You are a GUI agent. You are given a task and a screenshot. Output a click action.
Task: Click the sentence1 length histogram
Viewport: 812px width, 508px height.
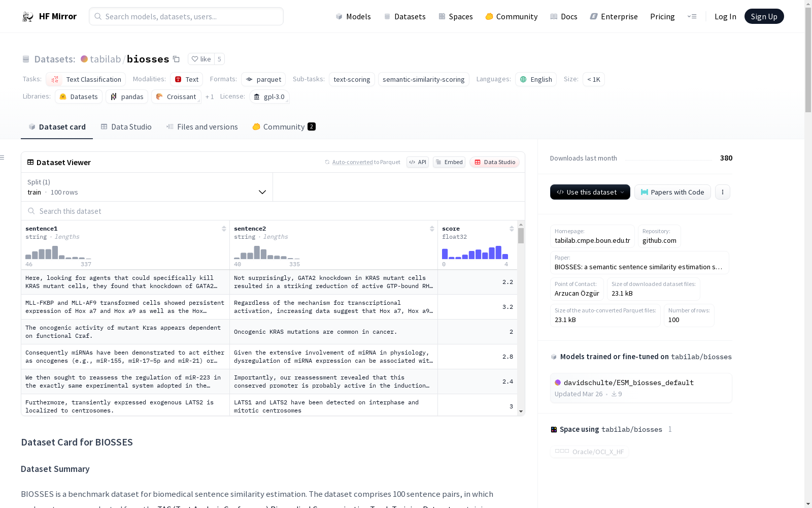point(58,252)
